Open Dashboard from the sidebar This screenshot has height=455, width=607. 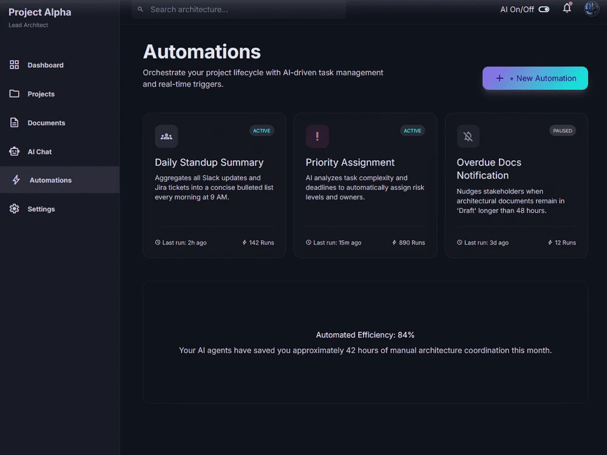(59, 65)
